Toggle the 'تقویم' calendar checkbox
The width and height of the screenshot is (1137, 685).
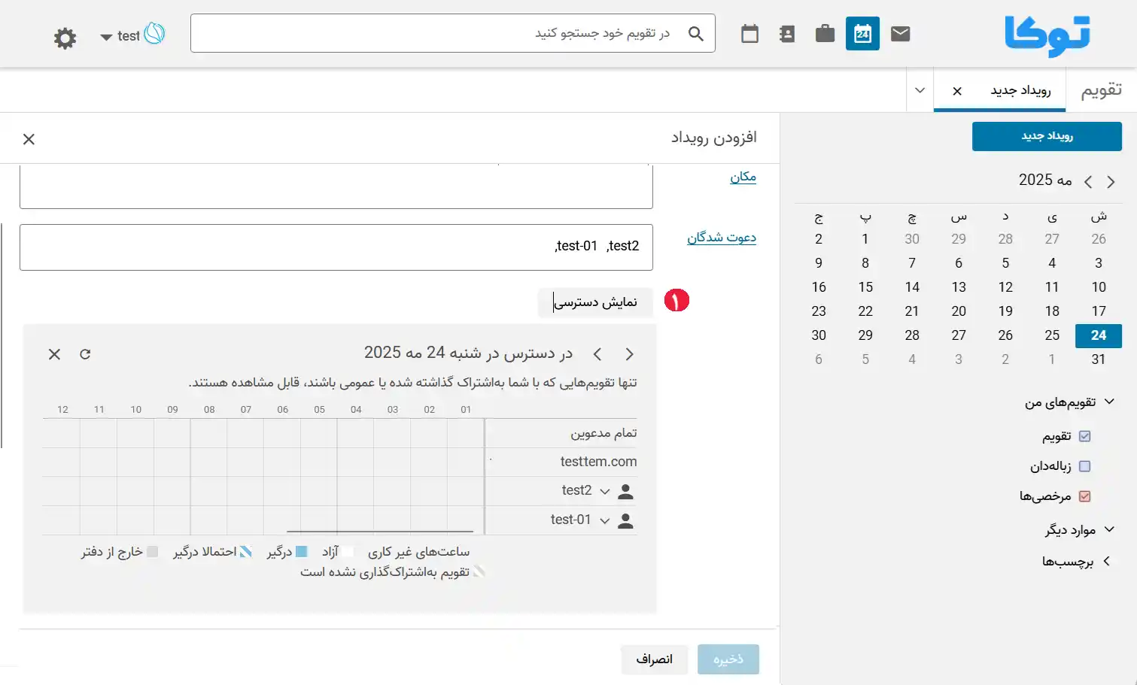pos(1084,436)
